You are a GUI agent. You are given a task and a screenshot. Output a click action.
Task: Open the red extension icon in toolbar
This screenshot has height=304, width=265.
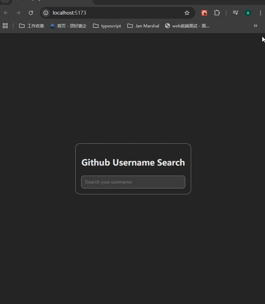pos(205,13)
